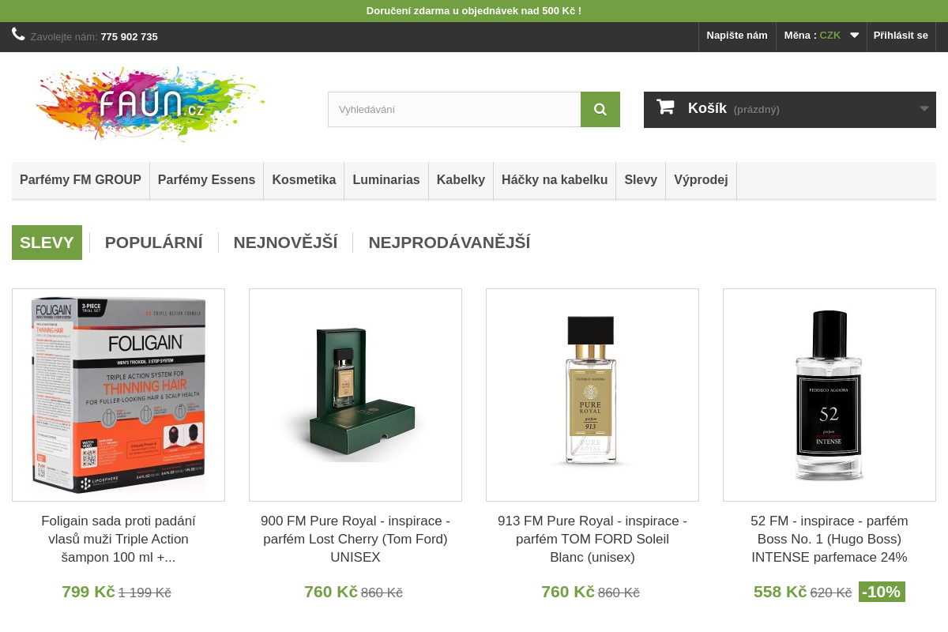This screenshot has width=948, height=632.
Task: Open Slevy menu item in navigation bar
Action: pos(641,180)
